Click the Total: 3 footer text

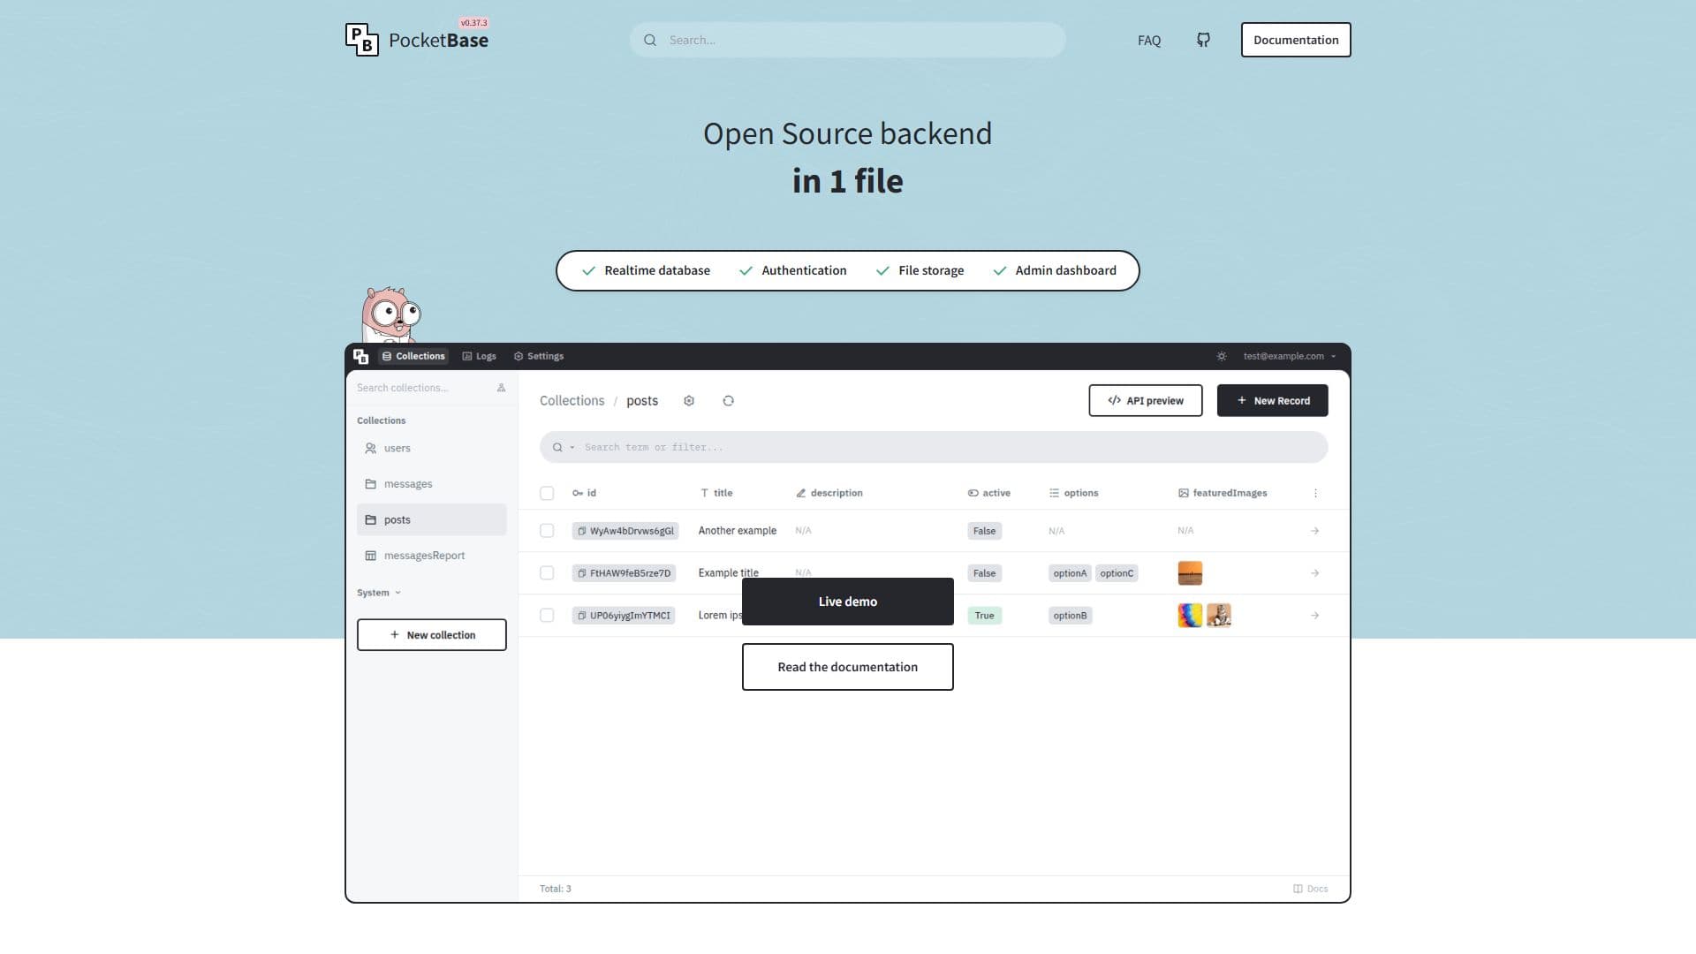pyautogui.click(x=556, y=889)
